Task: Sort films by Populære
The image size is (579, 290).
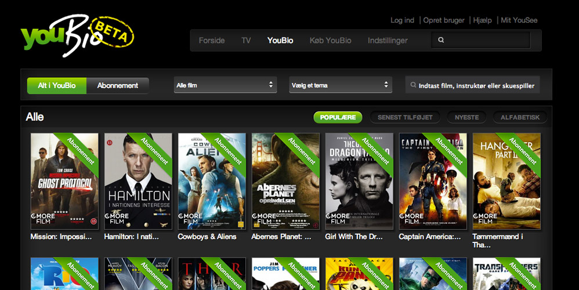Action: [x=338, y=117]
